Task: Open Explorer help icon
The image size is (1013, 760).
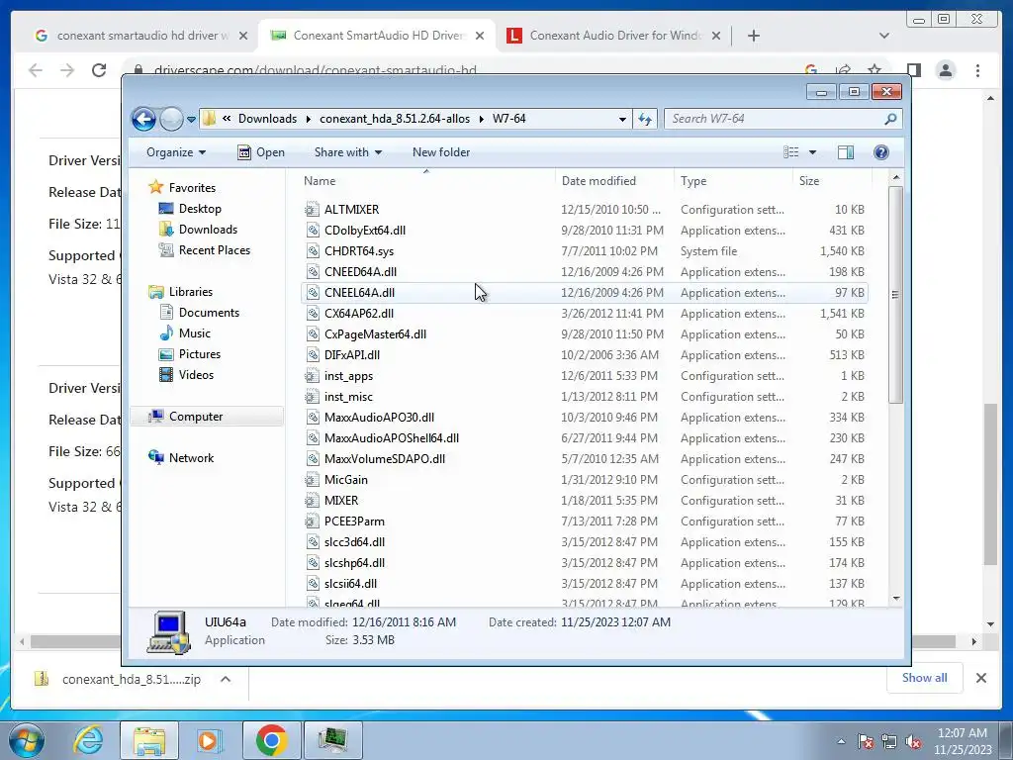Action: tap(881, 152)
